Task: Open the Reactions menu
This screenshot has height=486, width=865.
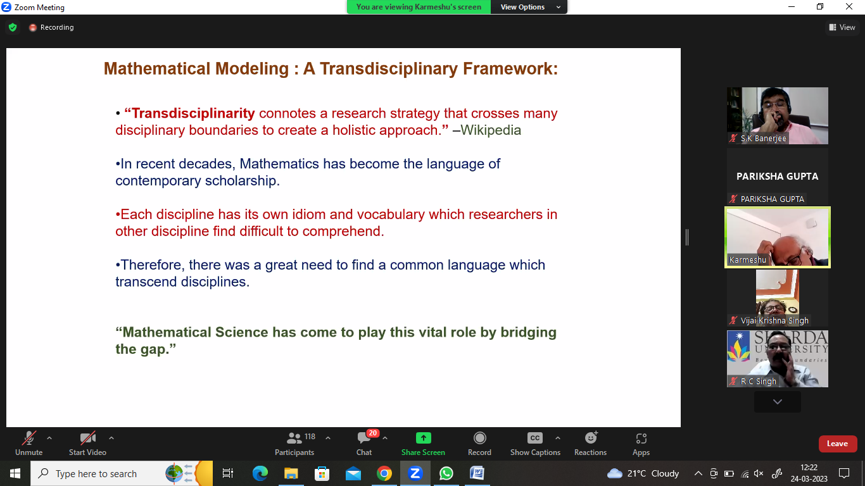Action: 590,443
